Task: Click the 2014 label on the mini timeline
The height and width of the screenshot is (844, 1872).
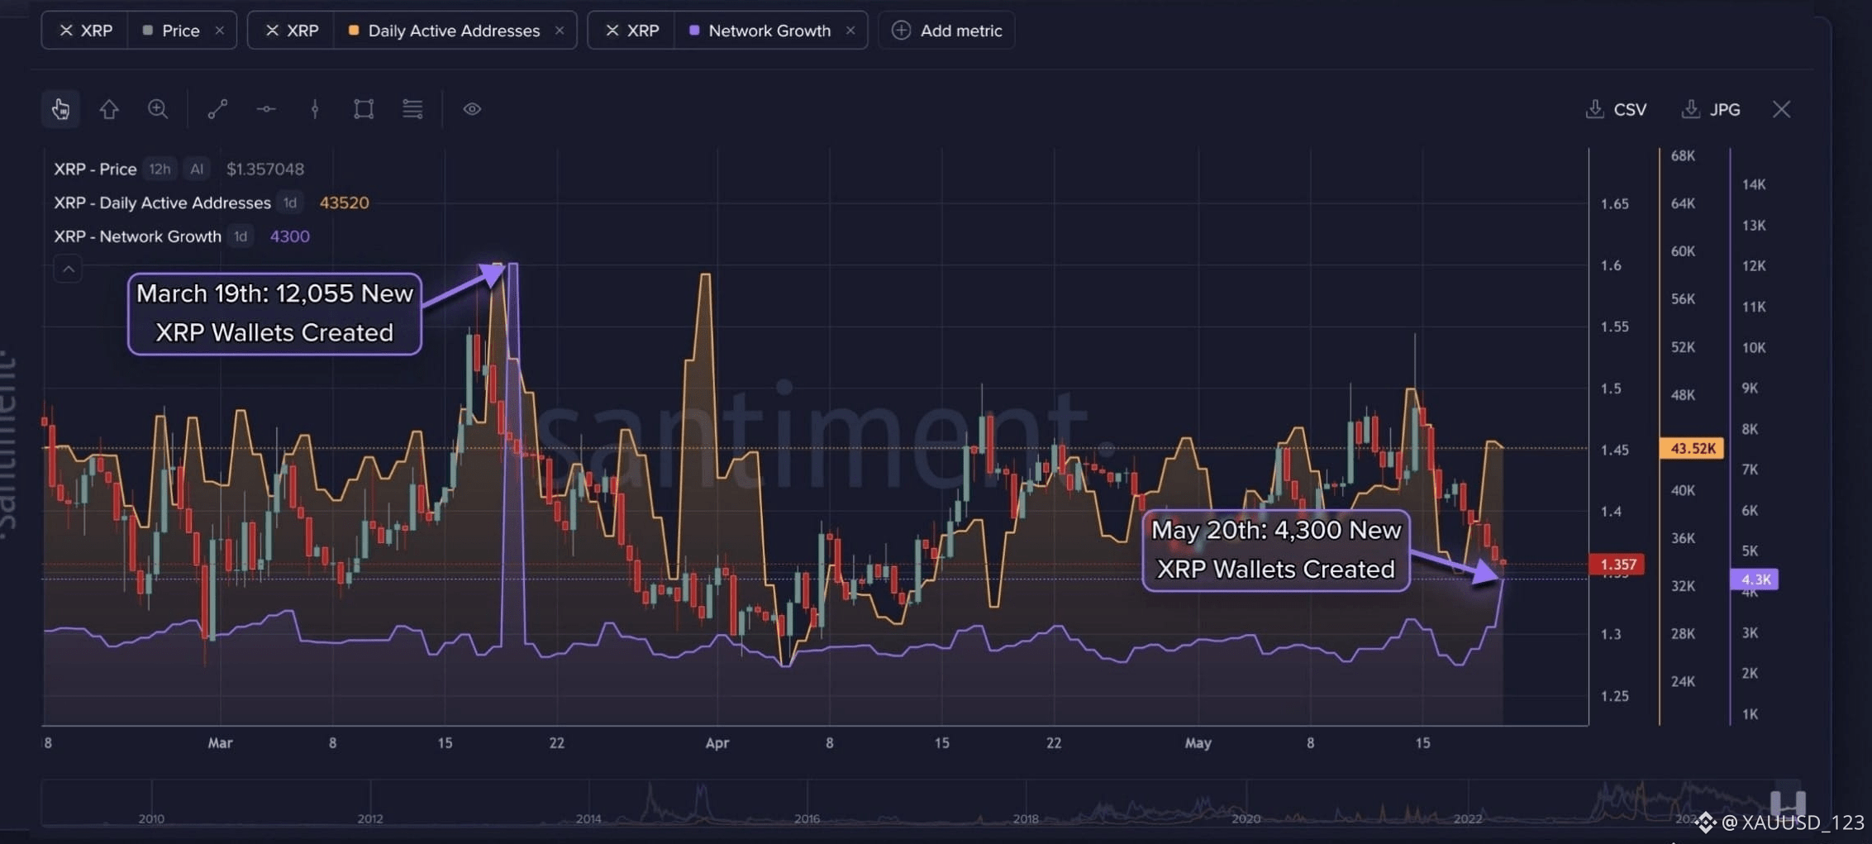Action: (588, 819)
